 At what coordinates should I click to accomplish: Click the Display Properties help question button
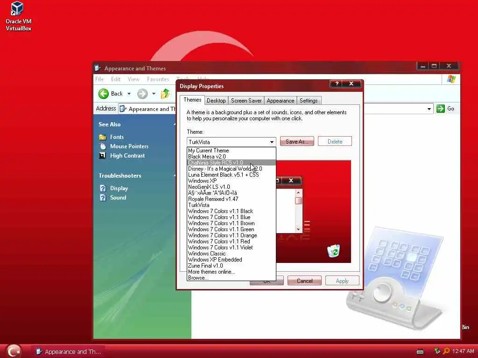(337, 83)
